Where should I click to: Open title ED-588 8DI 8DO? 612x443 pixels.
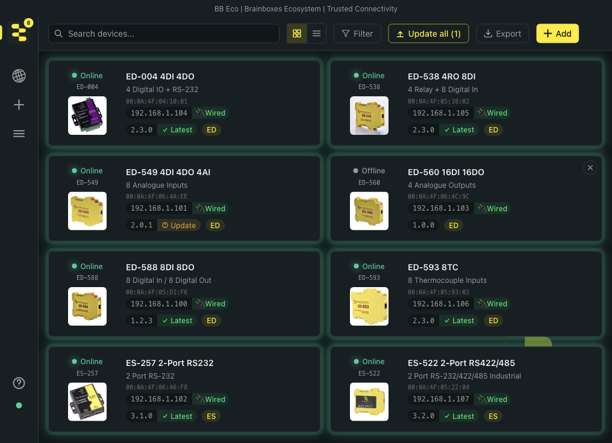[160, 267]
